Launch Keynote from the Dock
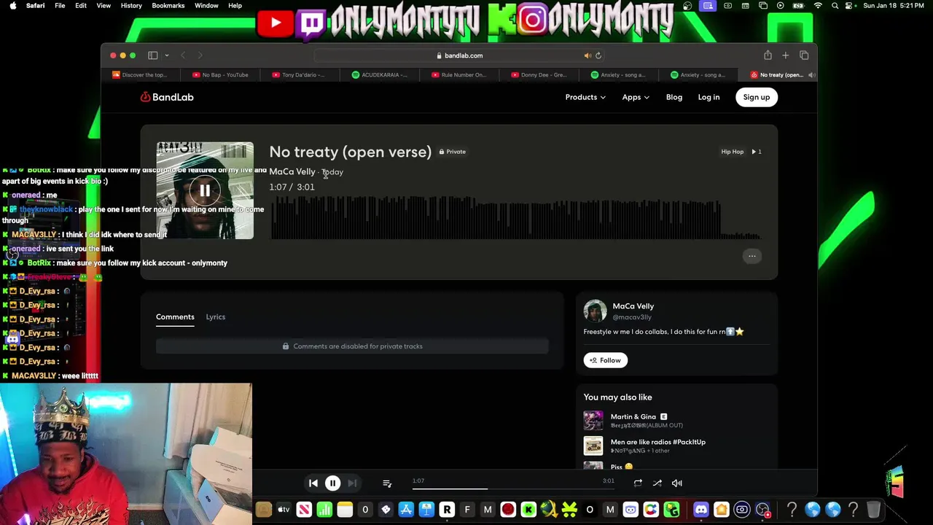The image size is (933, 525). [426, 510]
